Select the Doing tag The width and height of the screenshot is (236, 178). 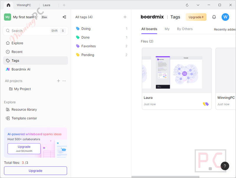tap(102, 29)
